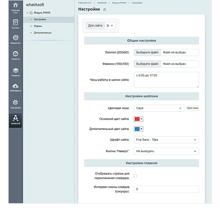Click Выберите файл button for Фавикон

147,64
